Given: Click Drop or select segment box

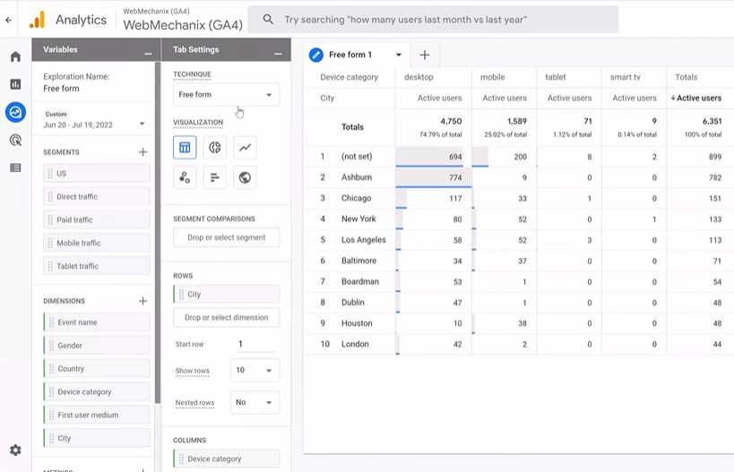Looking at the screenshot, I should (x=226, y=237).
